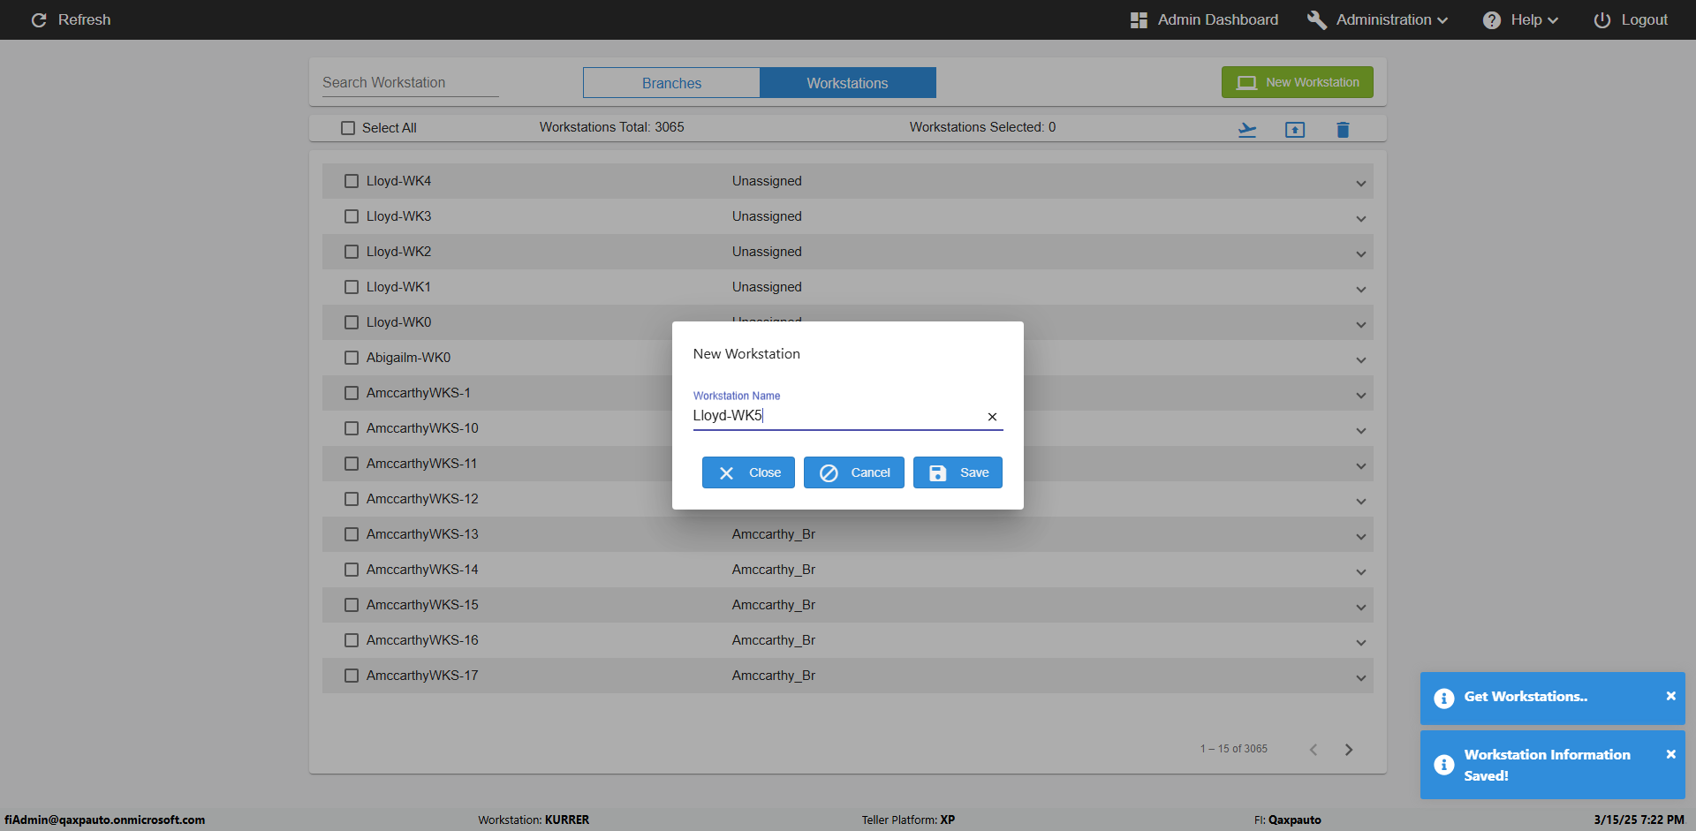Click the assign-to-branch plane icon
1696x831 pixels.
[1247, 130]
